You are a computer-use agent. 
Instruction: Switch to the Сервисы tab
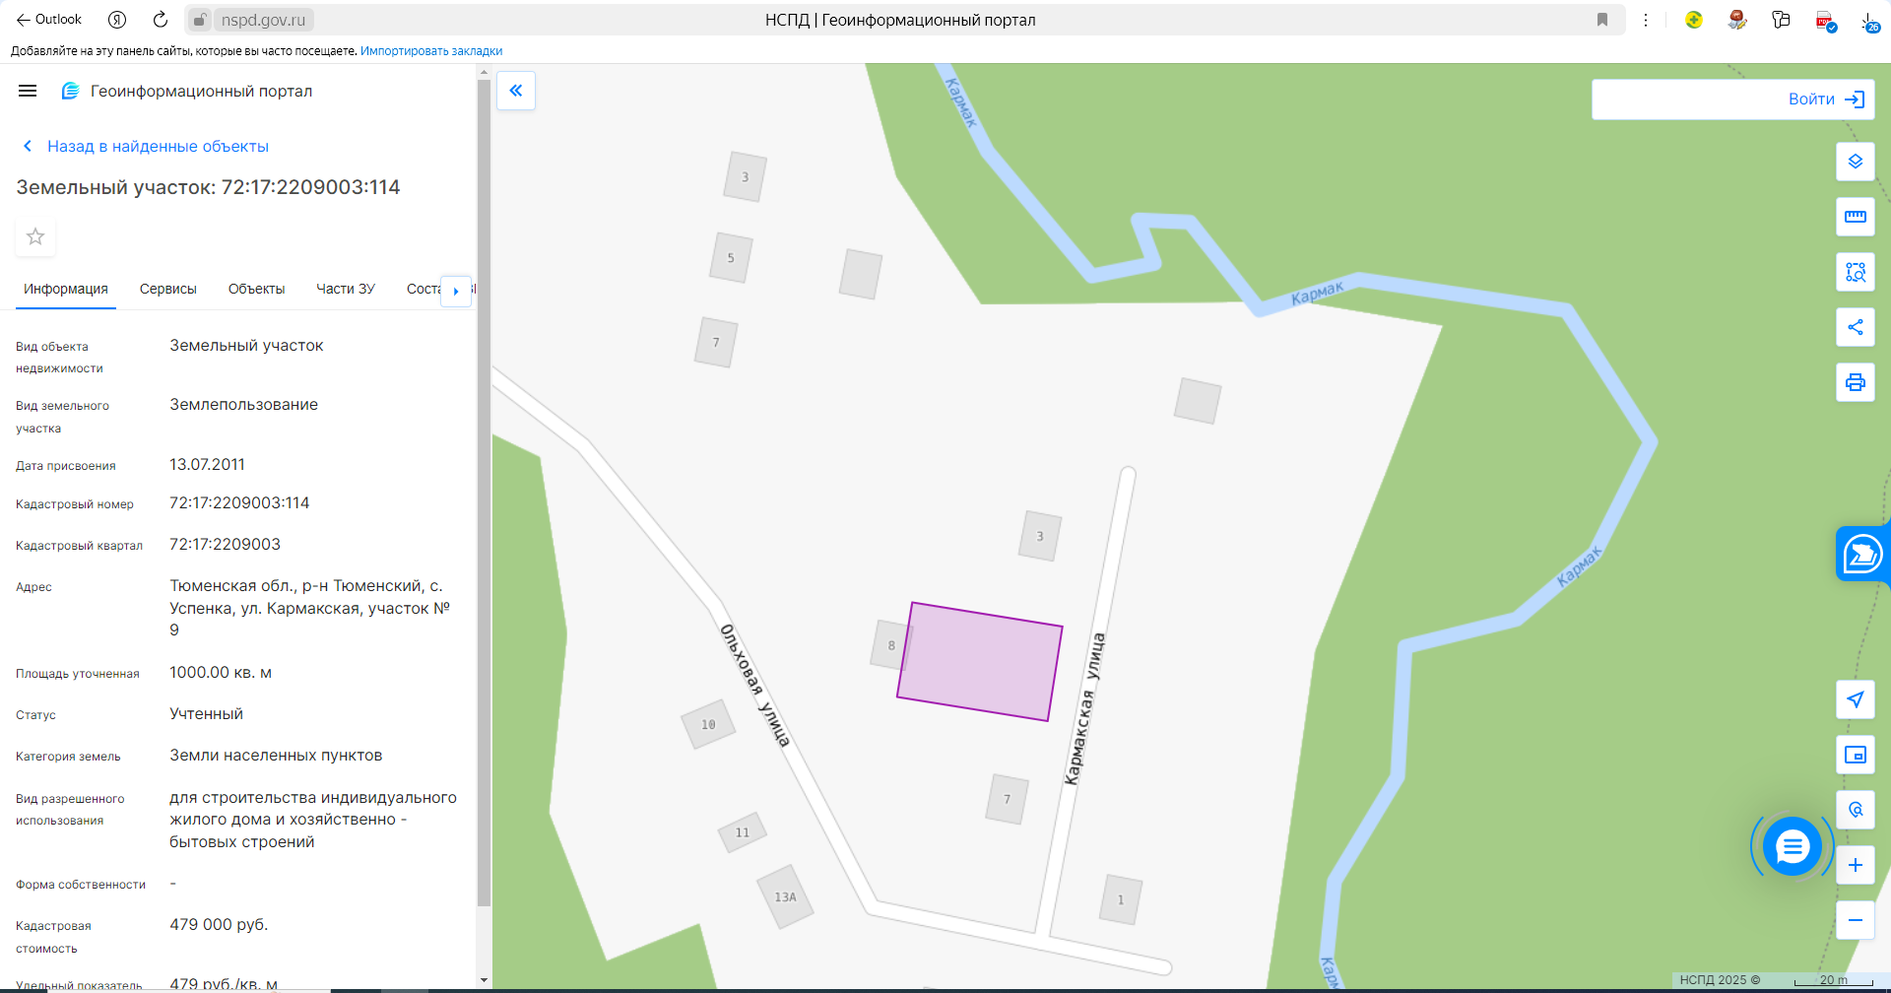pos(167,289)
